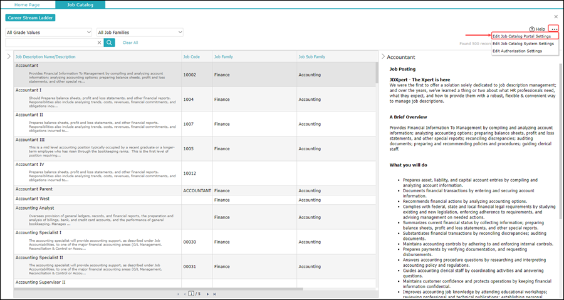The height and width of the screenshot is (300, 564).
Task: Sort by Job Family column header
Action: (x=223, y=57)
